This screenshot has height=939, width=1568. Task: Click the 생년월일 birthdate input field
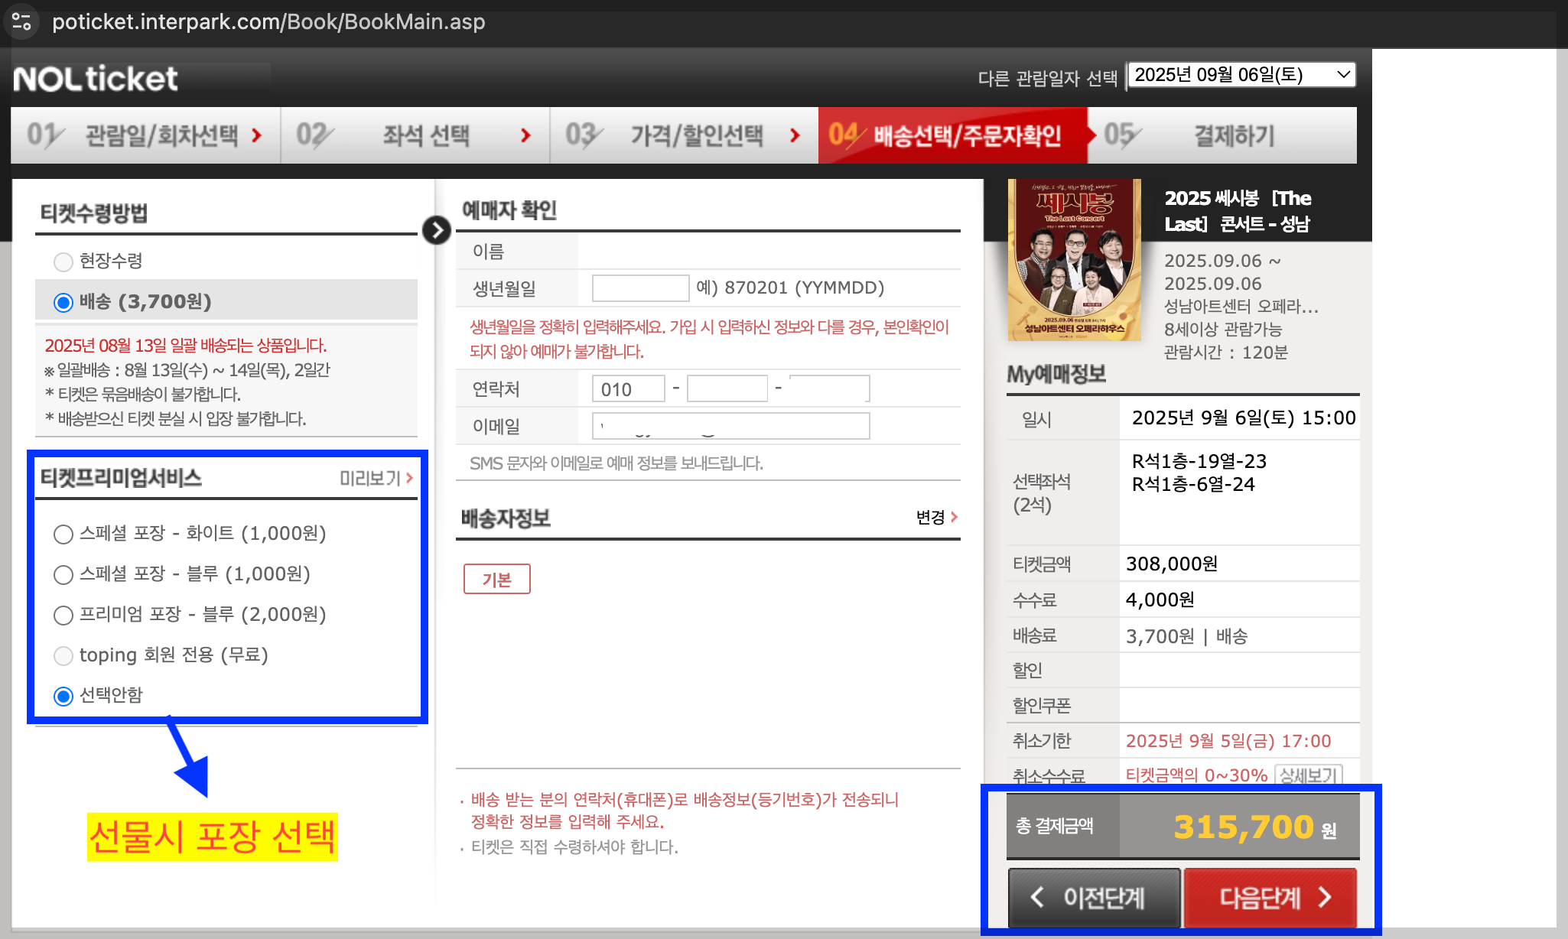click(640, 288)
